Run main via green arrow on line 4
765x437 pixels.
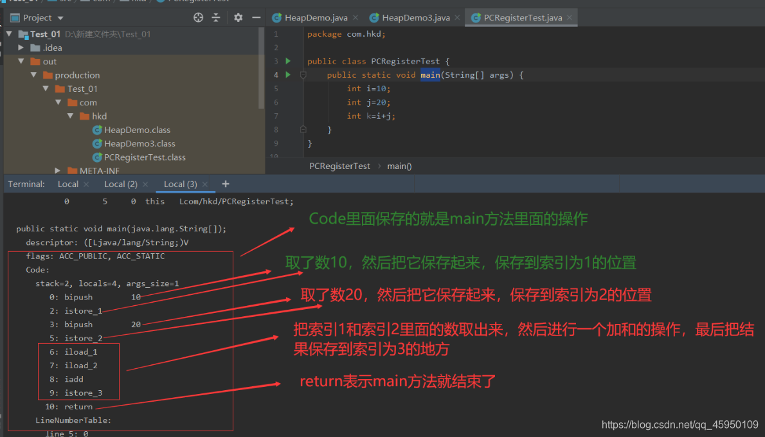[x=289, y=75]
